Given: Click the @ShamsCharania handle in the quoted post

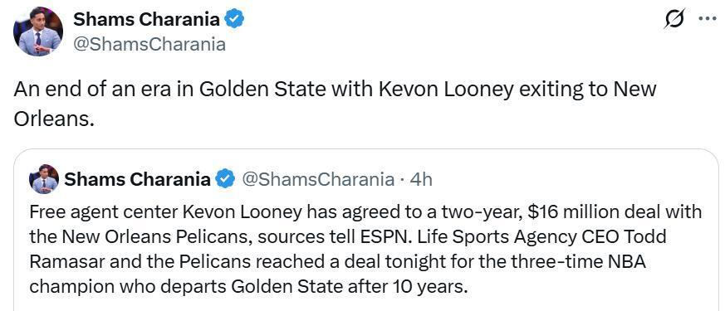Looking at the screenshot, I should (318, 179).
